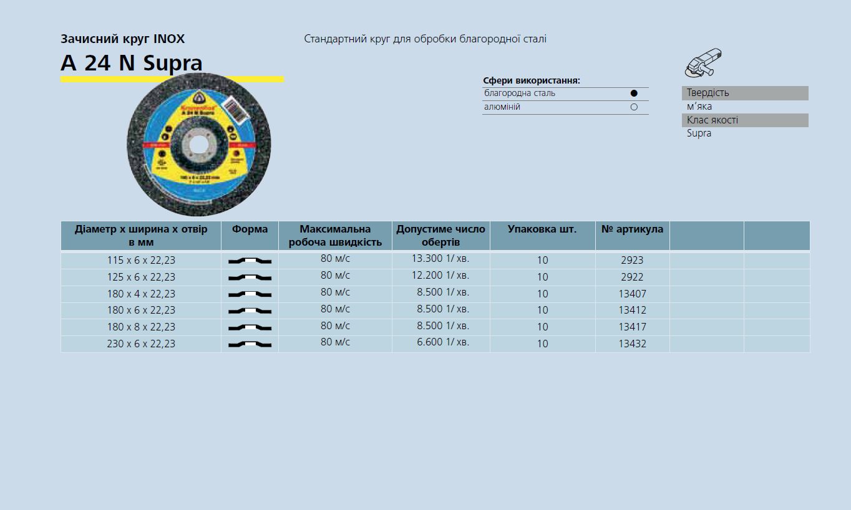
Task: Click the '12.200 1/ хв.' value
Action: (x=440, y=276)
